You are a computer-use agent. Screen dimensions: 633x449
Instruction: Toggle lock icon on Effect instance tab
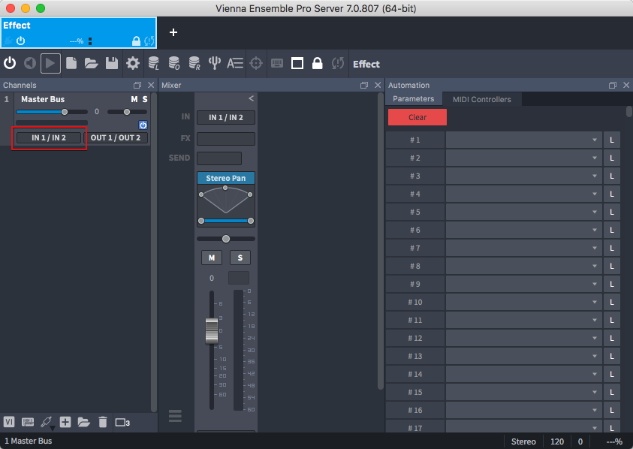(x=137, y=41)
